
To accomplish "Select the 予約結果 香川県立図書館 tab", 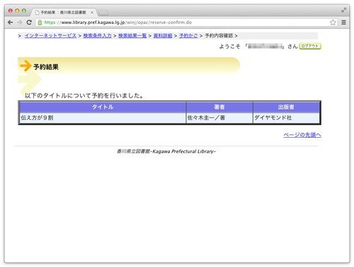I will (64, 12).
